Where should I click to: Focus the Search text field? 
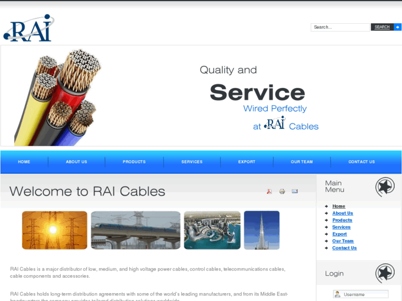point(340,27)
